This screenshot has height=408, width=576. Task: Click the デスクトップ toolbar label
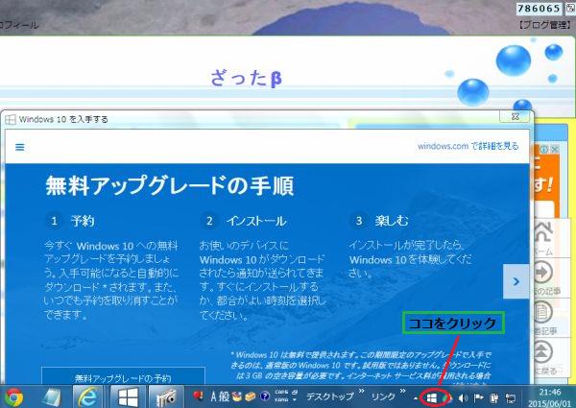point(330,396)
